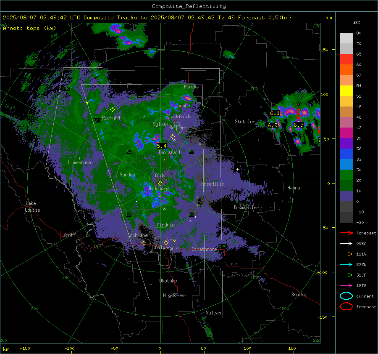Screen dimensions: 378x354
Task: Click the dBZ legend heading
Action: [356, 23]
